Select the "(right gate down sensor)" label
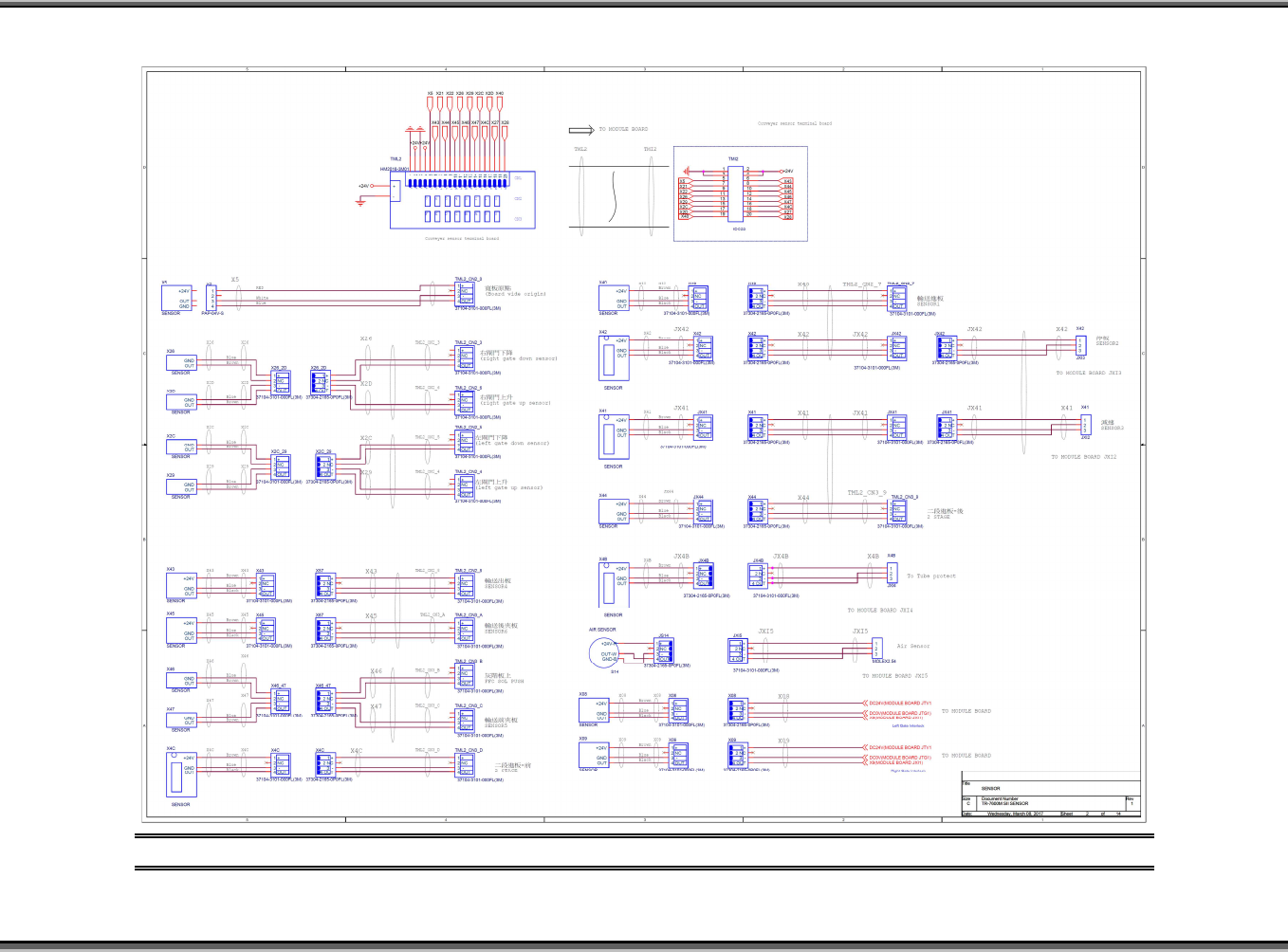1288x952 pixels. [519, 358]
